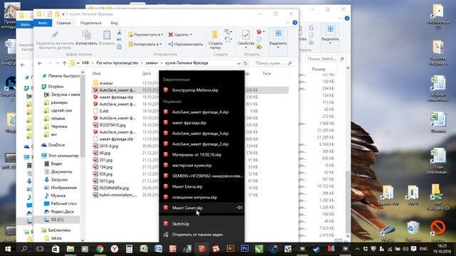The image size is (456, 256).
Task: Click the Поиск search field
Action: coord(273,63)
